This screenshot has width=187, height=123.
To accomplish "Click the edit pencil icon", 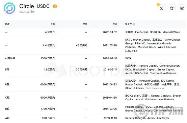I will coord(162,8).
